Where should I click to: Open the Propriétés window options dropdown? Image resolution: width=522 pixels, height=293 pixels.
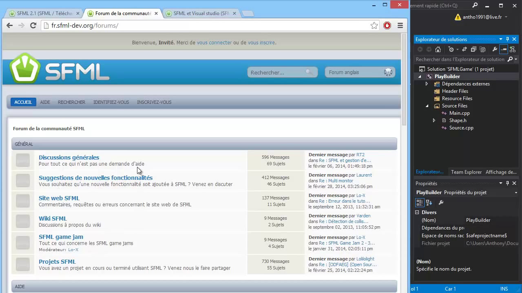501,183
